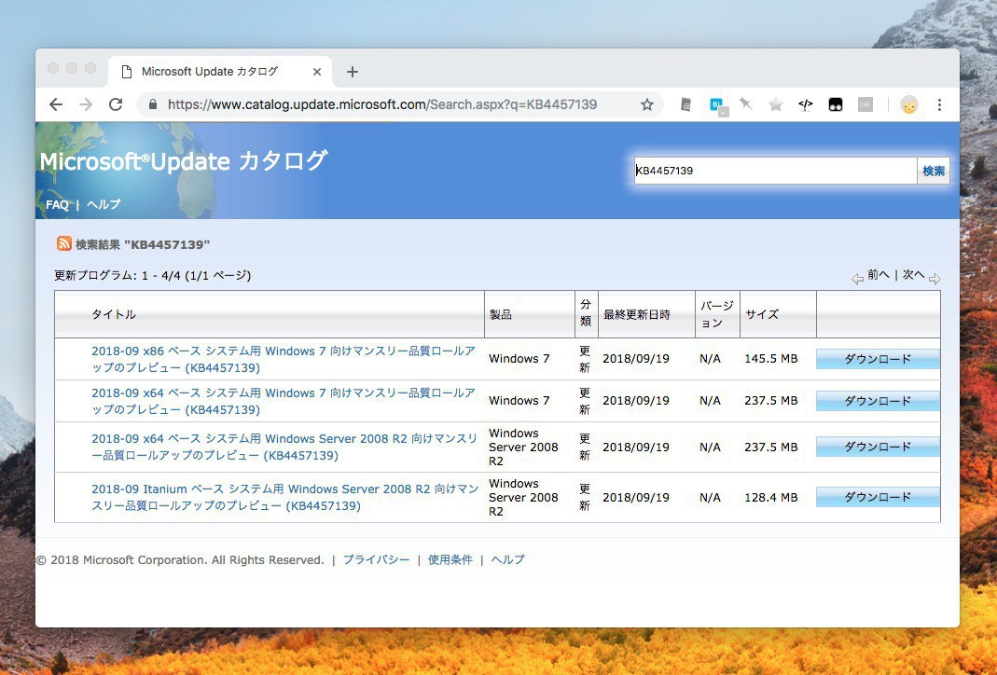
Task: Reload the Microsoft Update catalog page
Action: [x=116, y=104]
